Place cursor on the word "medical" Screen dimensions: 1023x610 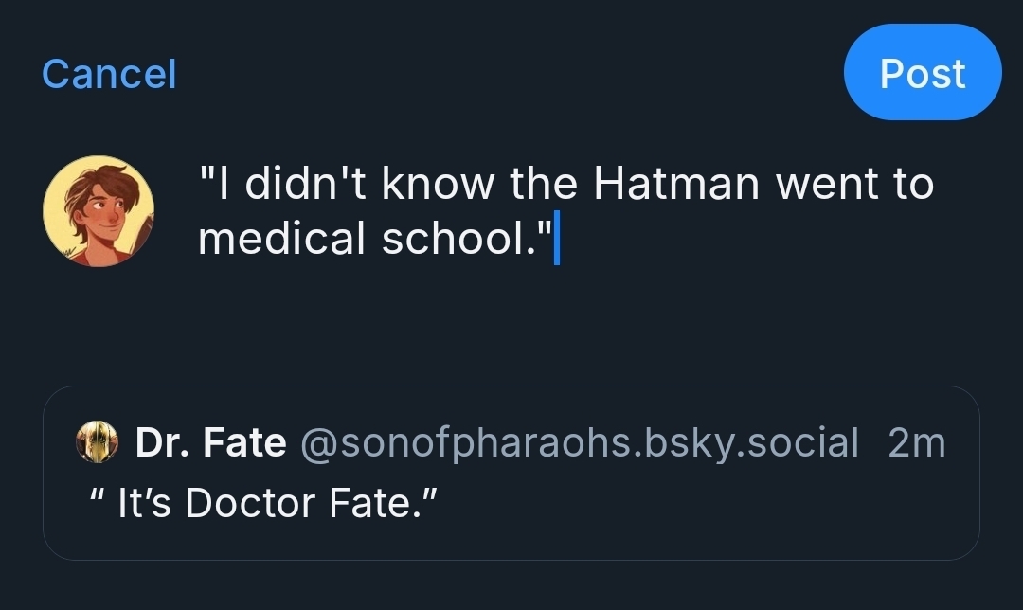point(280,239)
